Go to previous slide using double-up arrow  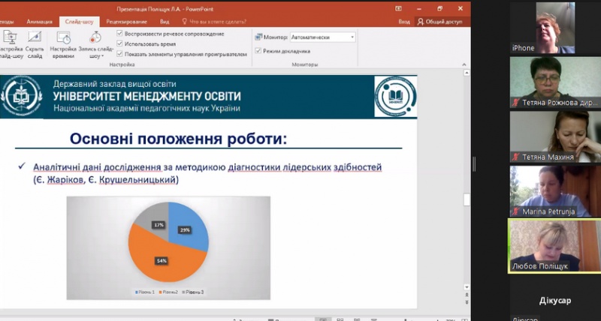(467, 295)
